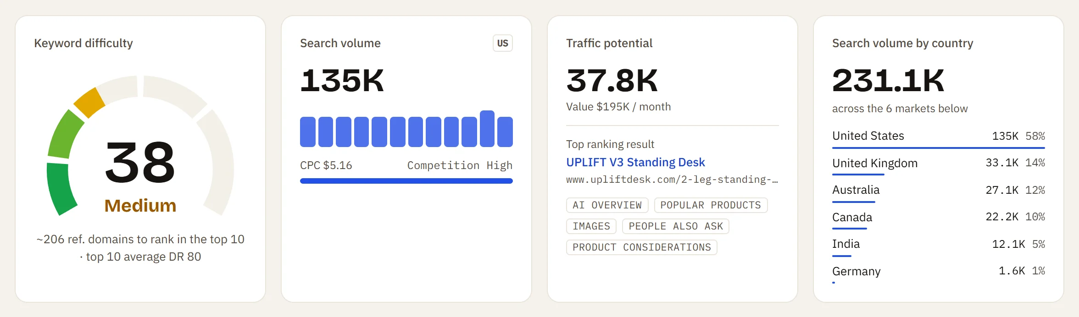
Task: Click the 231.1K total volume figure
Action: click(888, 81)
